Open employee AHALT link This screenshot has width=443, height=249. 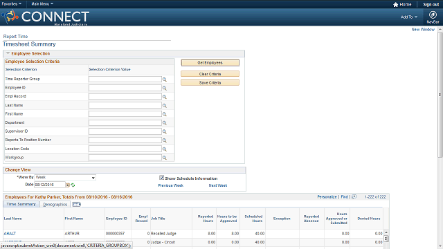(x=10, y=234)
